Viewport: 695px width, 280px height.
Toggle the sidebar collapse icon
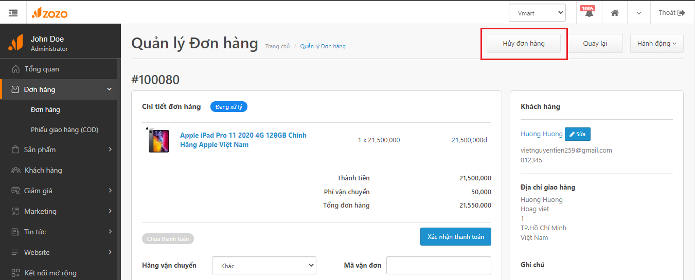13,13
